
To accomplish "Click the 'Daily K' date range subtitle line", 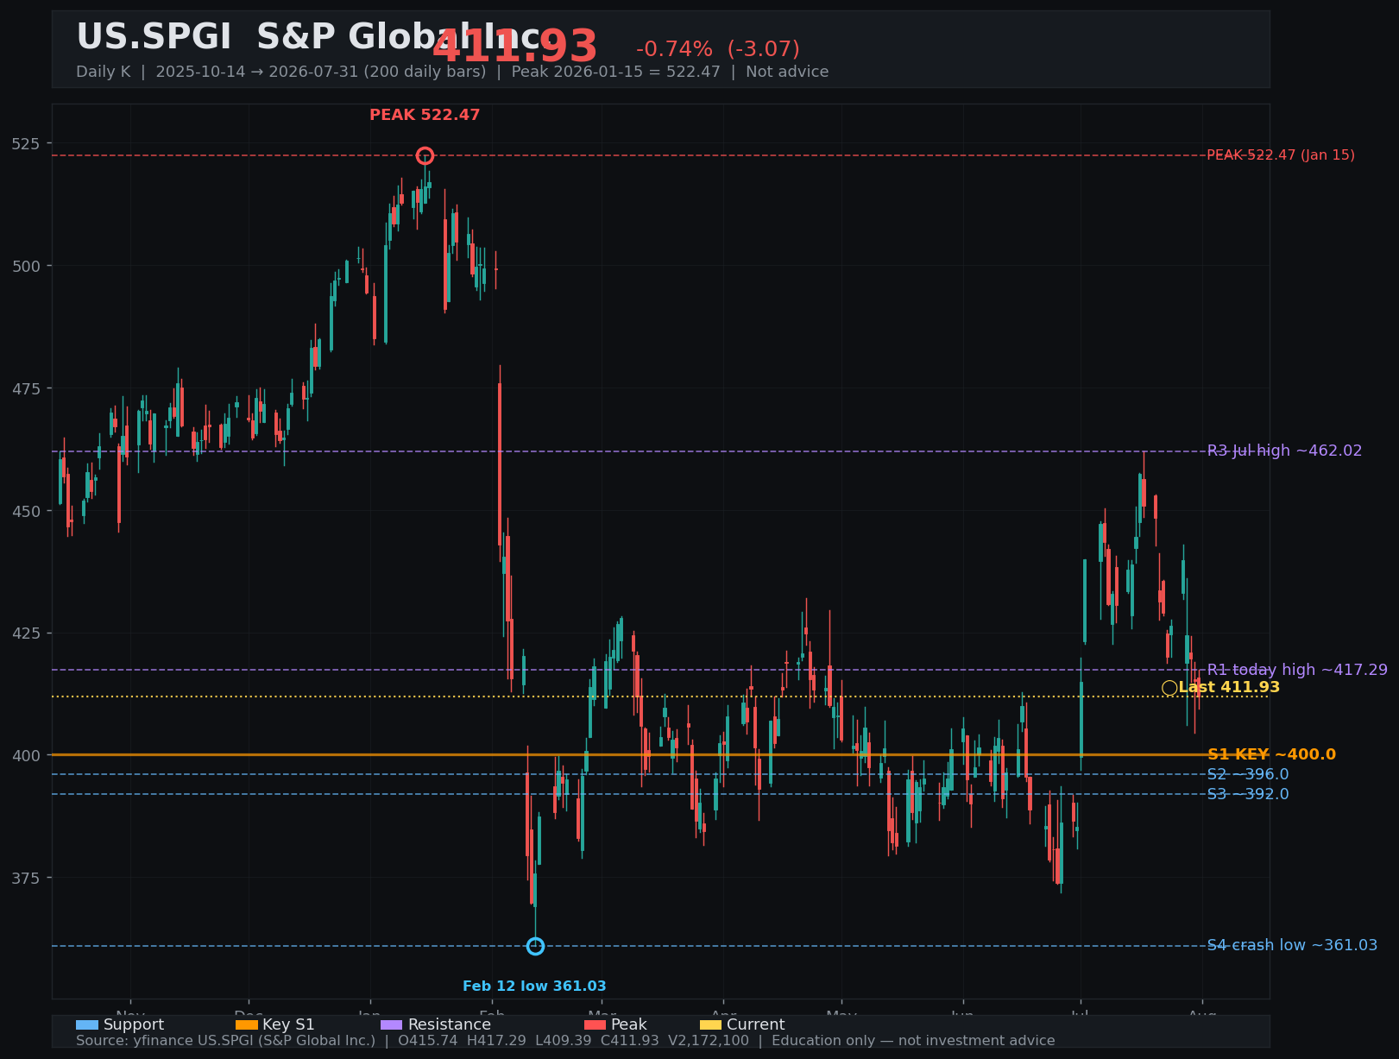I will coord(452,72).
